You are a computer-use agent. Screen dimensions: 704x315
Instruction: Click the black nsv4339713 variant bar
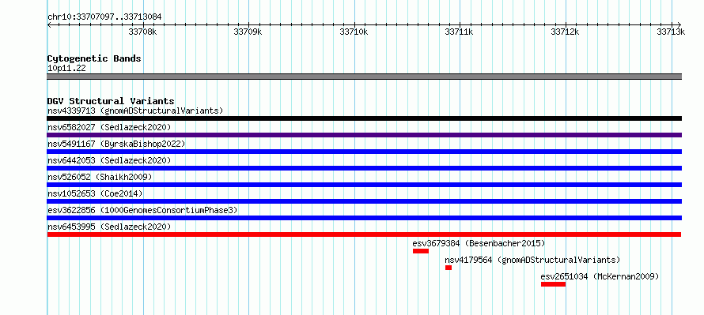point(364,118)
